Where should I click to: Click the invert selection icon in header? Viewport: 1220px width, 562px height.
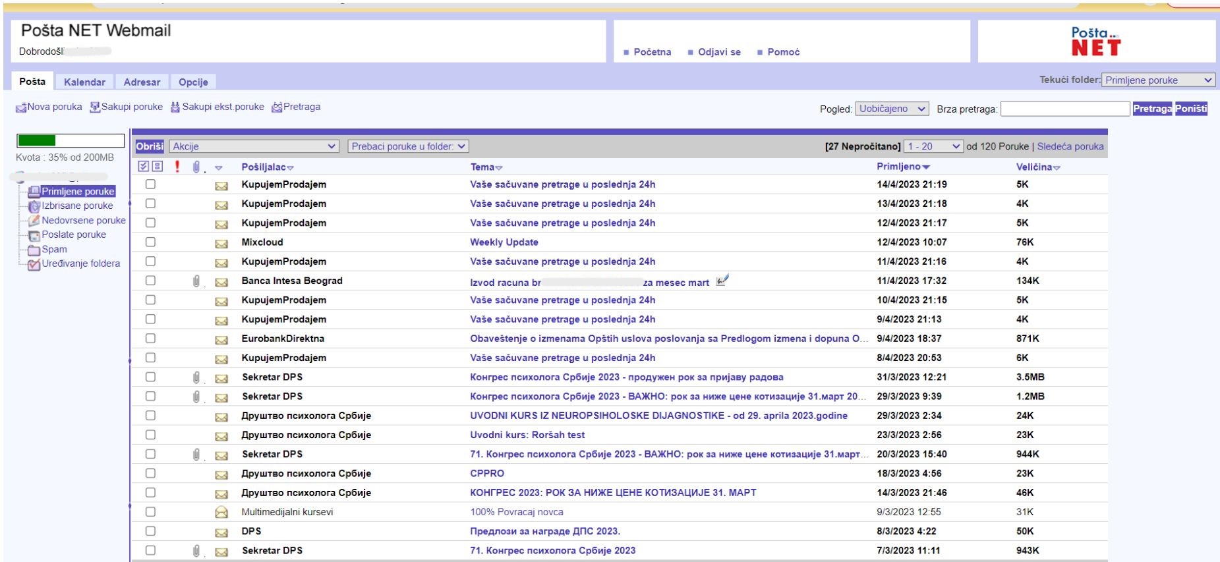[x=157, y=166]
